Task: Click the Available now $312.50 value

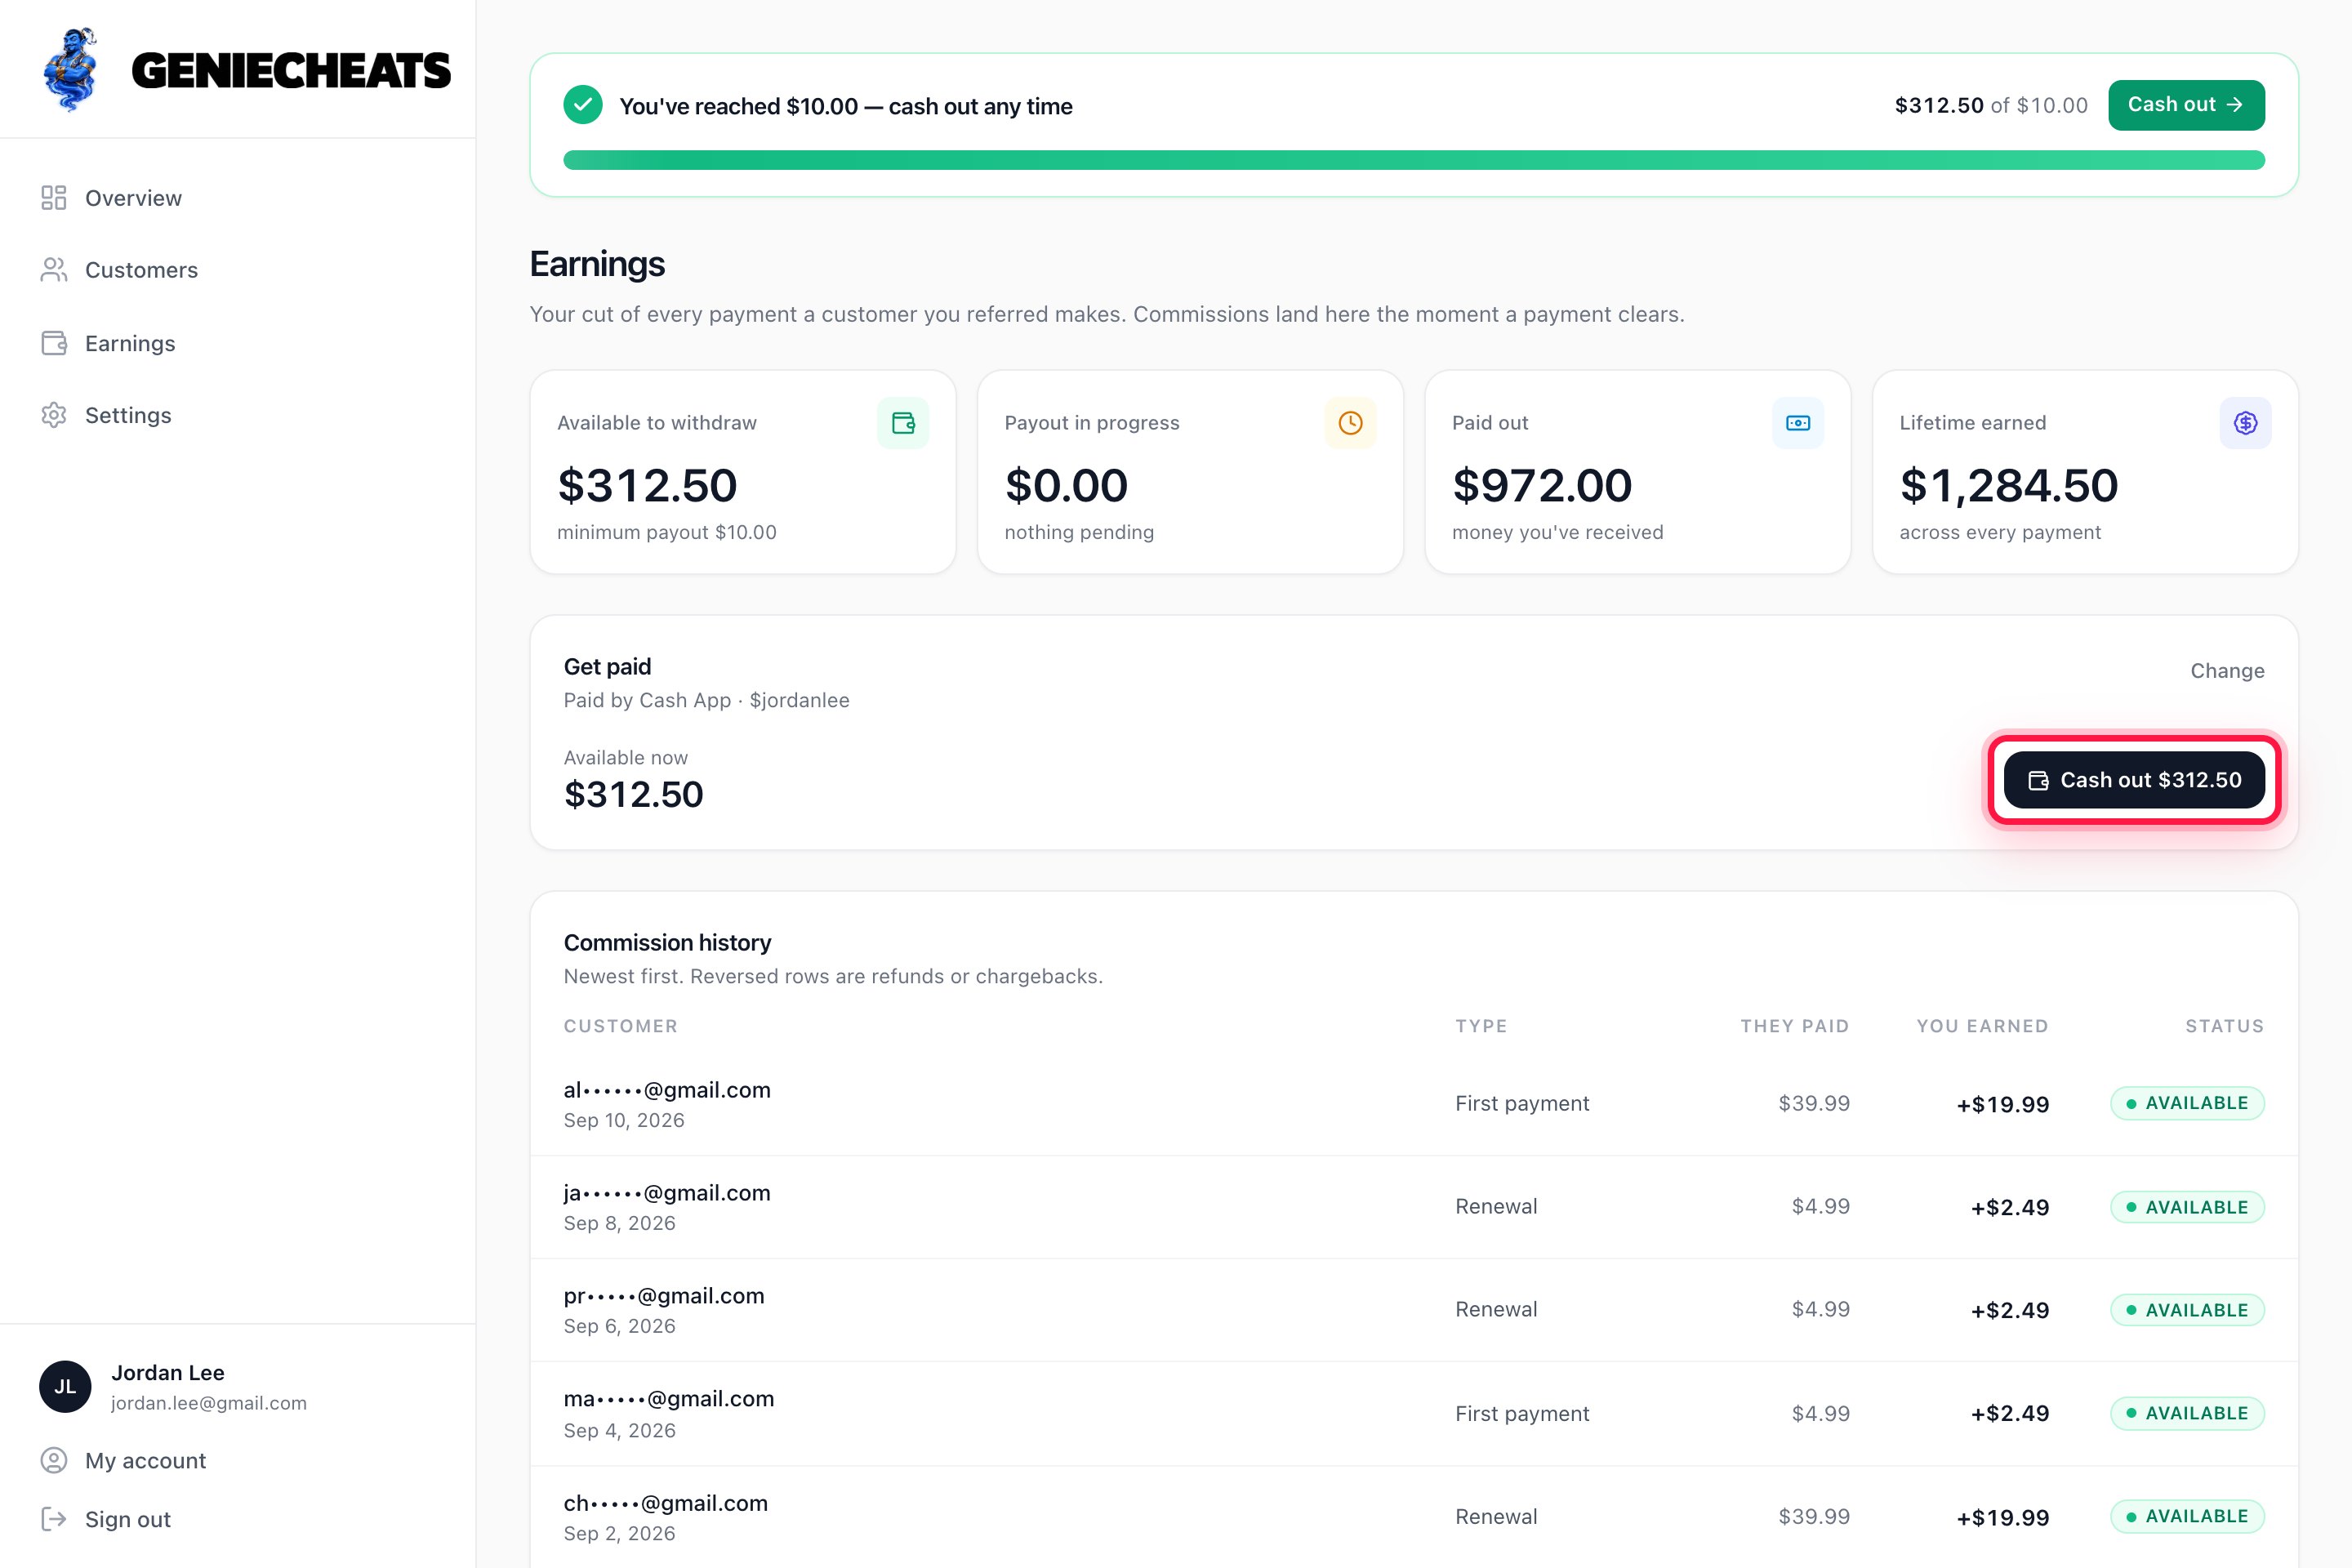Action: pyautogui.click(x=634, y=795)
